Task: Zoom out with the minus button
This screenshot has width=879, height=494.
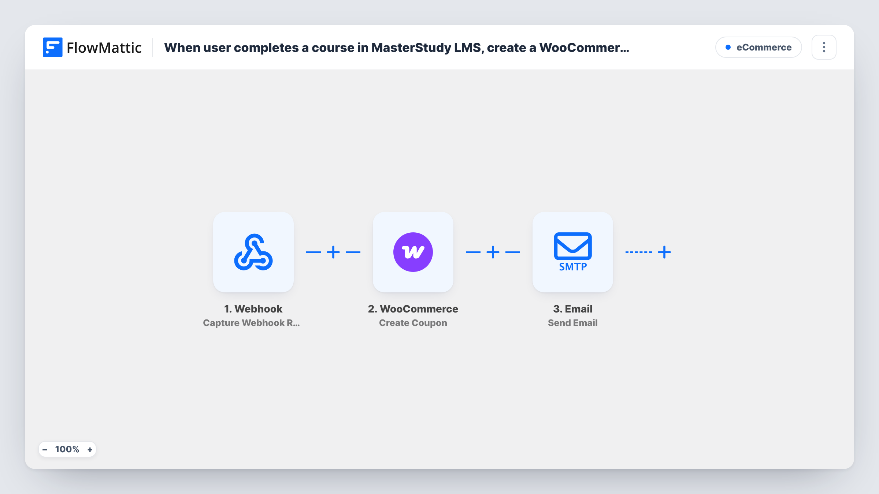Action: 45,449
